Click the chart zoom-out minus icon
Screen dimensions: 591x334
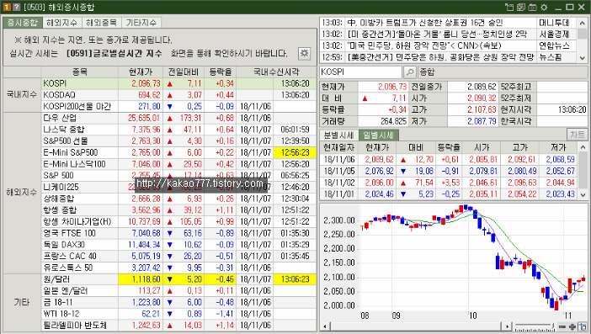tap(562, 326)
